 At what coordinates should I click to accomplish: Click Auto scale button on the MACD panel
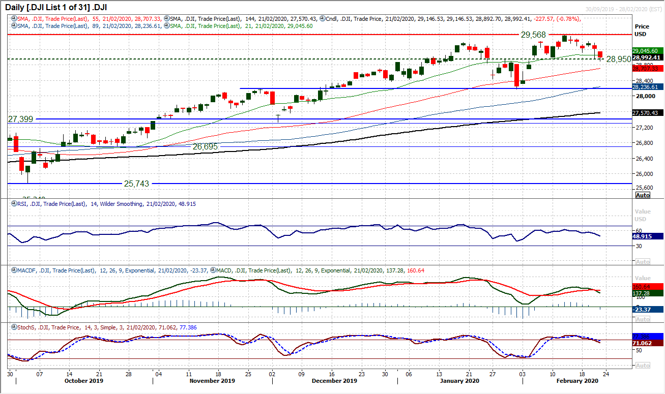coord(643,319)
